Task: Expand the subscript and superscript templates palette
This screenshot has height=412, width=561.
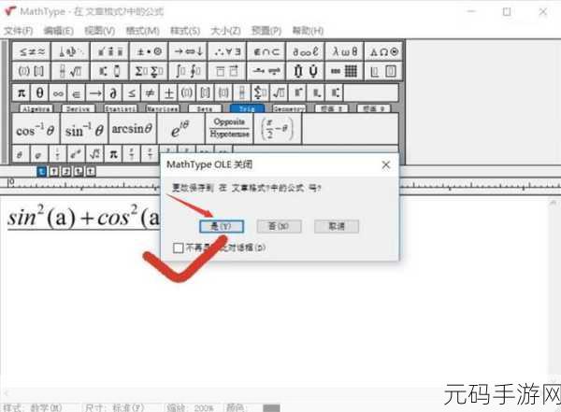Action: pyautogui.click(x=109, y=71)
